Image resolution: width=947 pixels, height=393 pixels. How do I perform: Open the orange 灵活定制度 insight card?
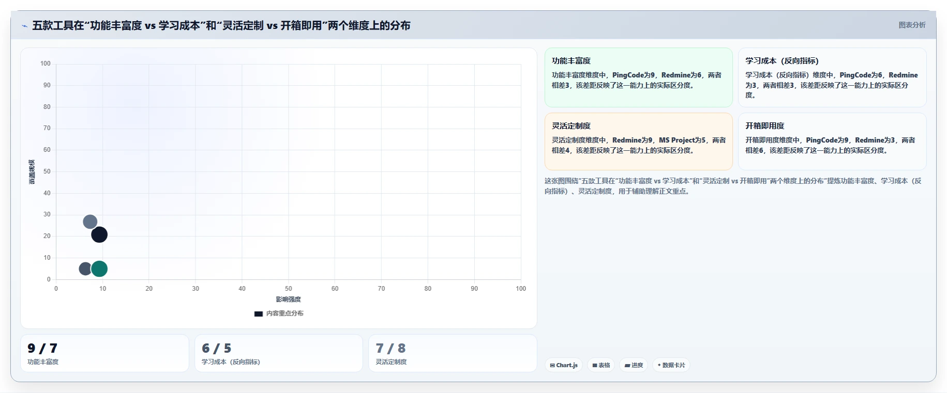pyautogui.click(x=638, y=142)
